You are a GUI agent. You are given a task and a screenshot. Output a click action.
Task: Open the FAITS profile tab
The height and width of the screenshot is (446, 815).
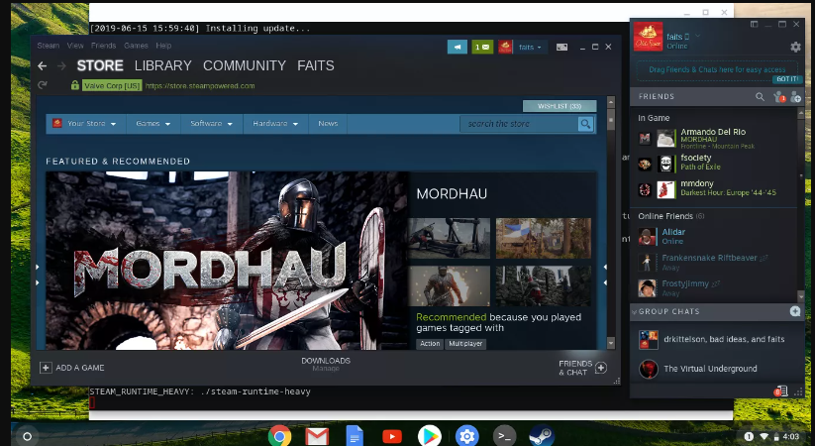(316, 65)
